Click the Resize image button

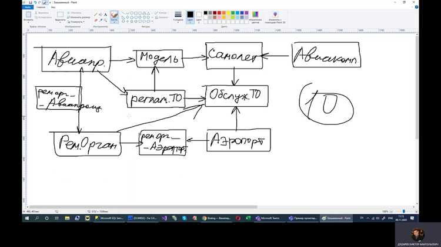click(78, 18)
